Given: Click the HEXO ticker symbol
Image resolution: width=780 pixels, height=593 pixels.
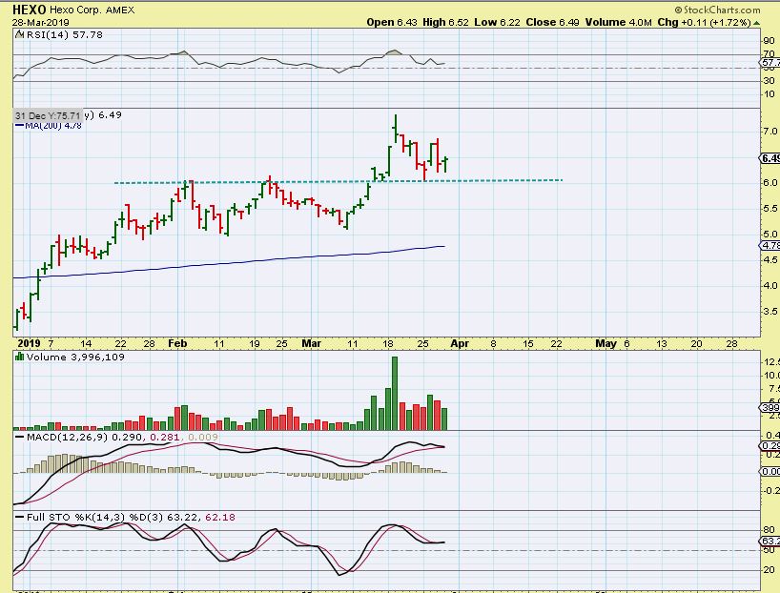Looking at the screenshot, I should (30, 10).
